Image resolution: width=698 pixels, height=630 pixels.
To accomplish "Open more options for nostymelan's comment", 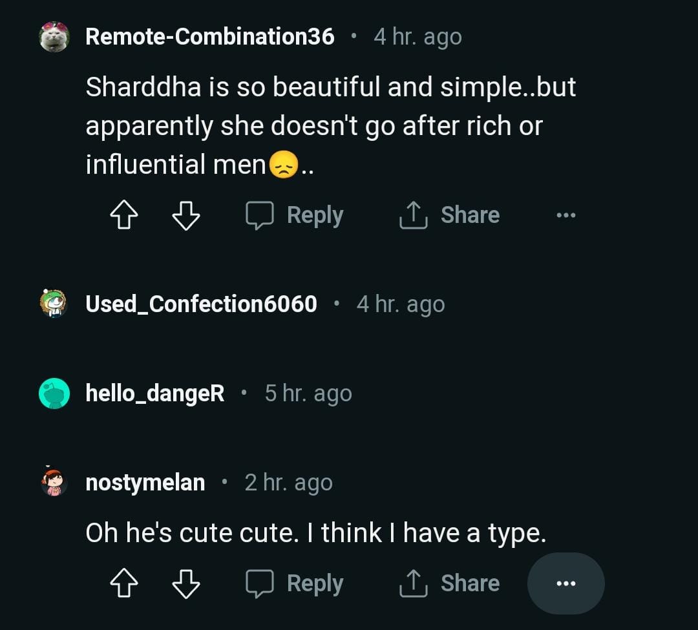I will [566, 583].
